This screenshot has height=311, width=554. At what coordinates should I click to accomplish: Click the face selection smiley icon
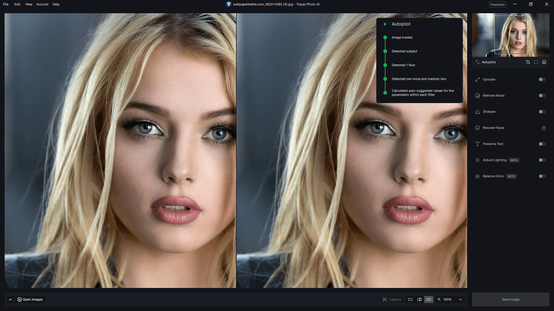point(544,62)
